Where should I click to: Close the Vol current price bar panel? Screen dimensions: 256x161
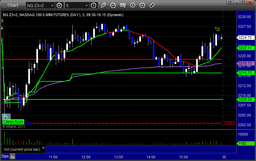(43, 148)
